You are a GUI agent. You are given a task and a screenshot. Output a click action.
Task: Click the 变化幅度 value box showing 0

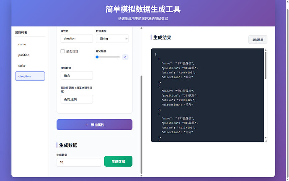click(125, 57)
